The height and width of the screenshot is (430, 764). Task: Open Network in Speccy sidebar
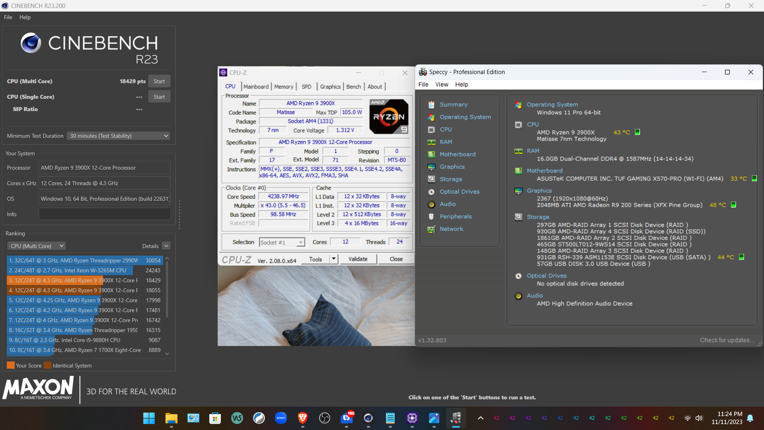click(x=451, y=229)
